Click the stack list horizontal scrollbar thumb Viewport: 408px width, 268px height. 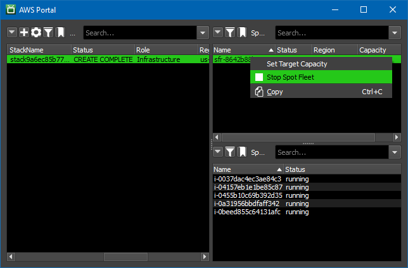pos(125,257)
